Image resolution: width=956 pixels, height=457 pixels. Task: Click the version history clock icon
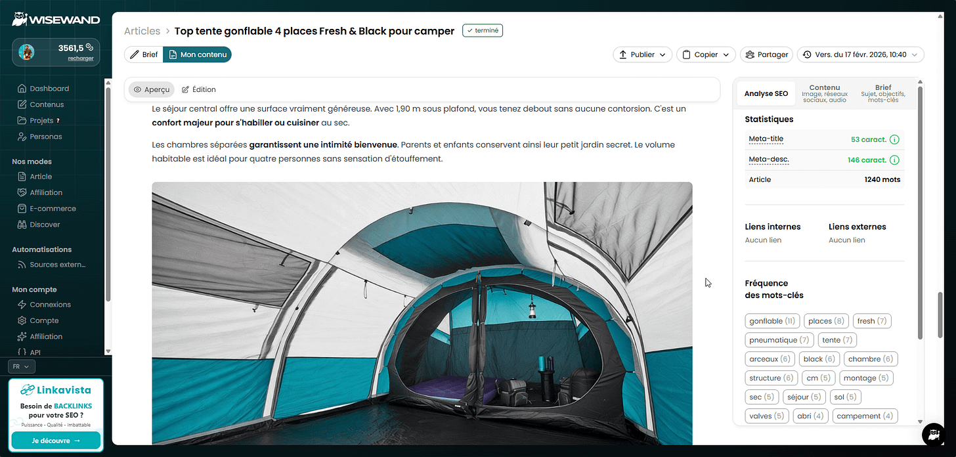tap(807, 54)
